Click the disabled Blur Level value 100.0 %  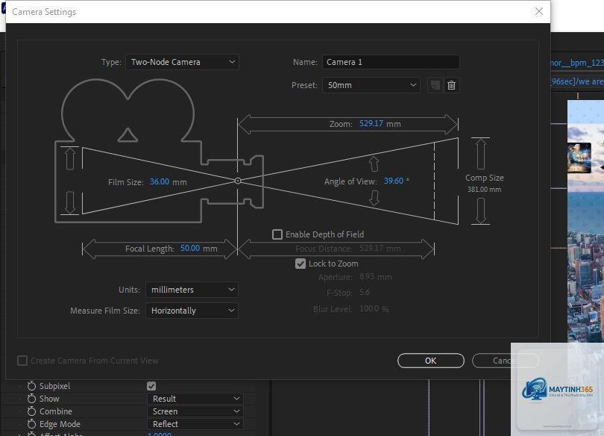(x=374, y=309)
